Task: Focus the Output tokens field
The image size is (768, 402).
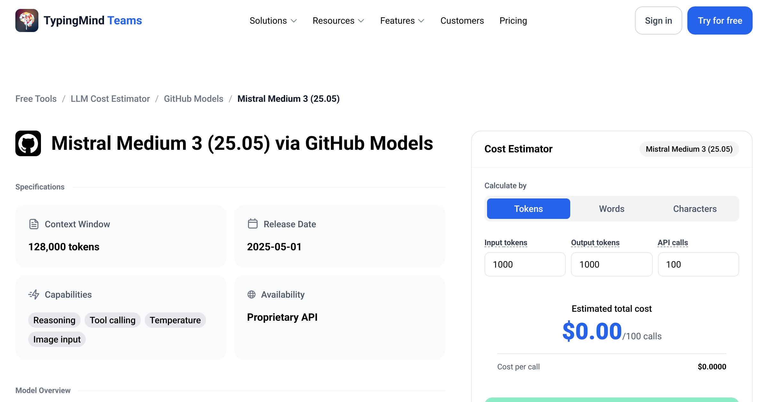Action: coord(612,264)
